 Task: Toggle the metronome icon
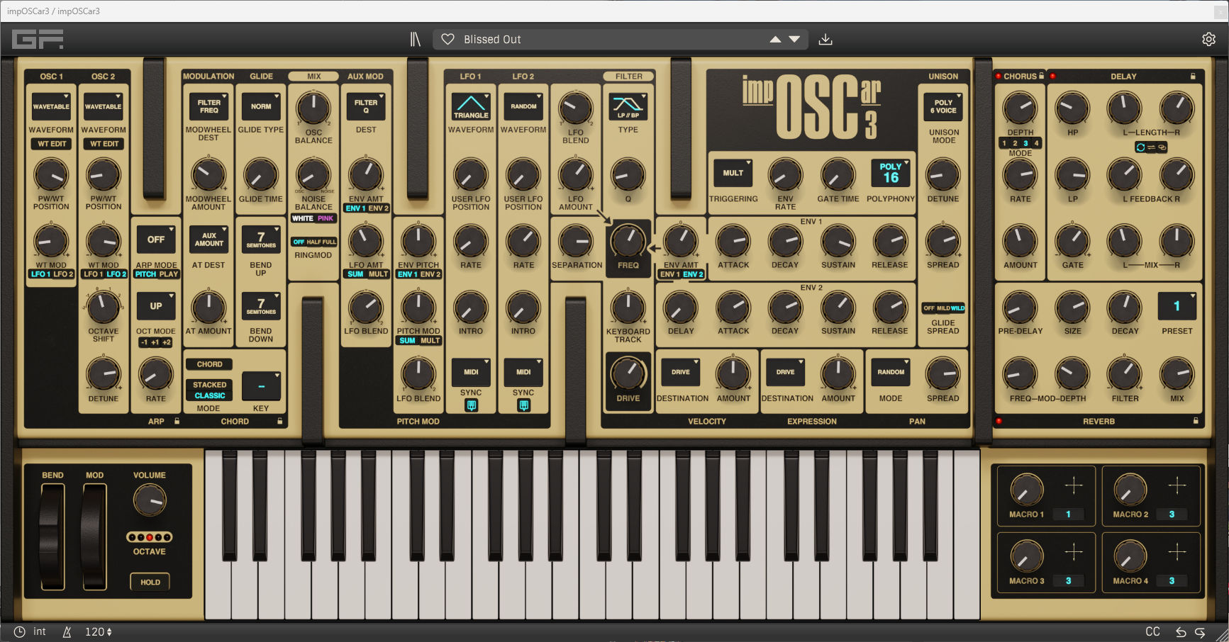[x=67, y=631]
